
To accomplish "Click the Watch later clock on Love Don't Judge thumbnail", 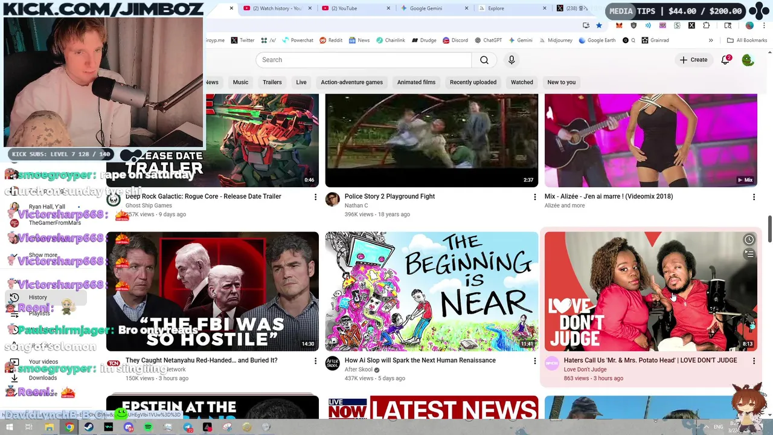I will [x=749, y=240].
